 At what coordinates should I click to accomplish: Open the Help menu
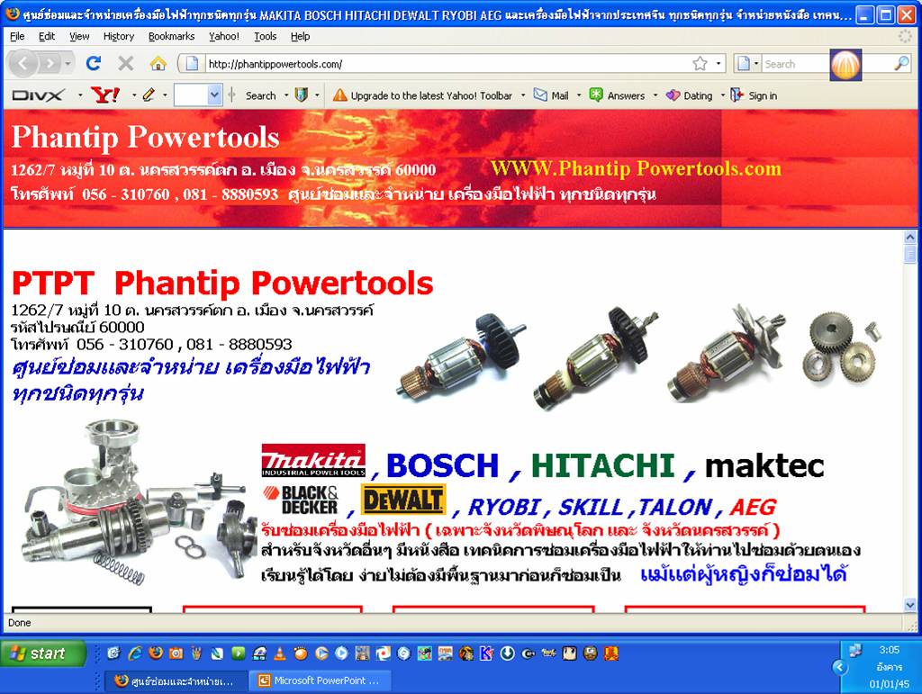click(300, 36)
